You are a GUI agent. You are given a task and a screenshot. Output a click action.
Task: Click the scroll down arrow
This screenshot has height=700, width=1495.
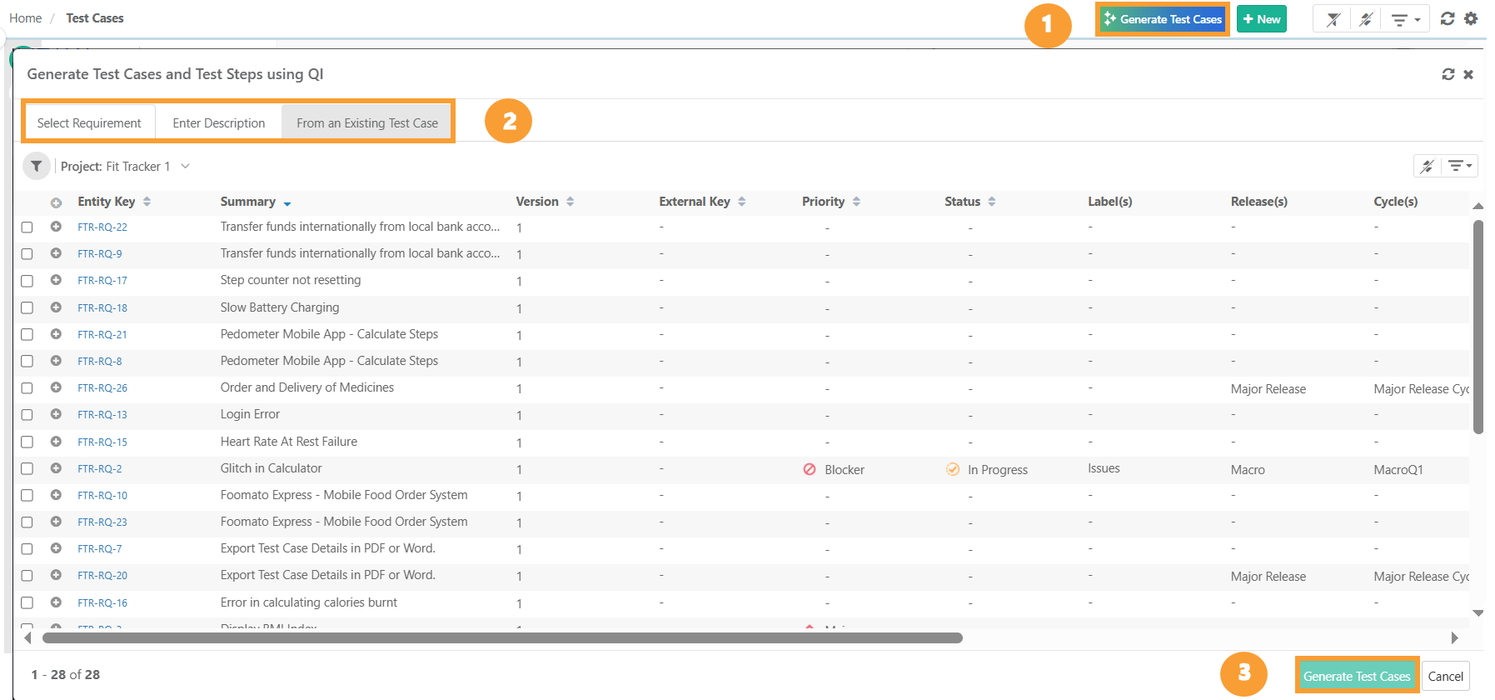(1478, 613)
